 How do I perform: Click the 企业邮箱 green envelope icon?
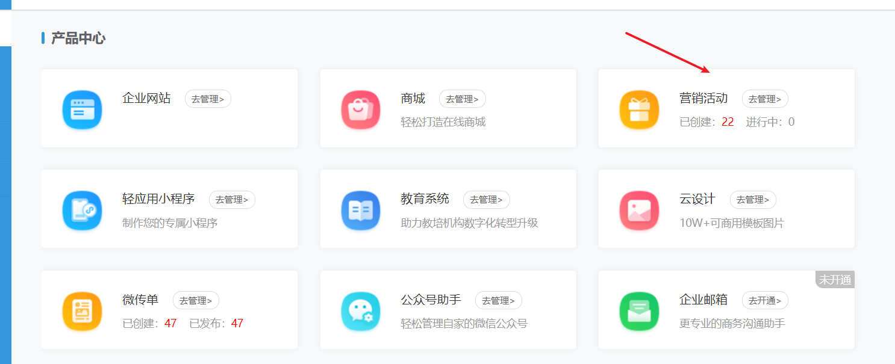point(639,310)
